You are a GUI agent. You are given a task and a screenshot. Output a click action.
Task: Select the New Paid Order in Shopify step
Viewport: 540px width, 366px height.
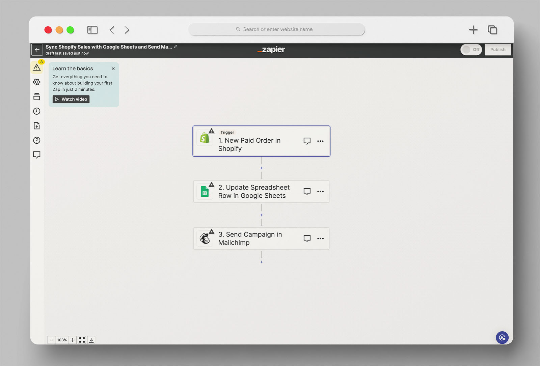coord(261,141)
